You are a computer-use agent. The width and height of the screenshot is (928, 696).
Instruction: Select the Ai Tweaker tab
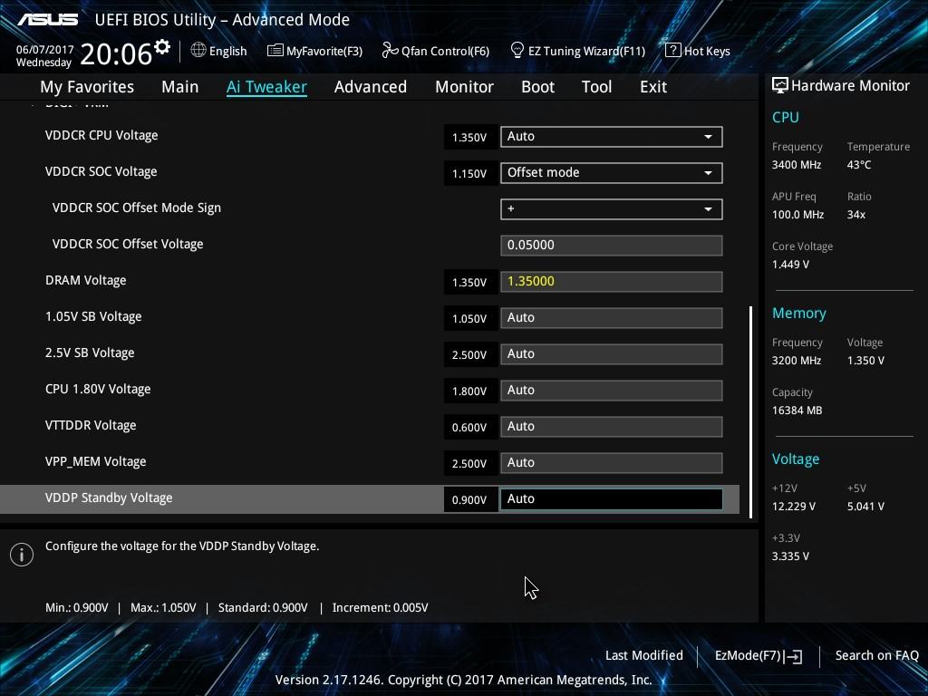point(266,87)
